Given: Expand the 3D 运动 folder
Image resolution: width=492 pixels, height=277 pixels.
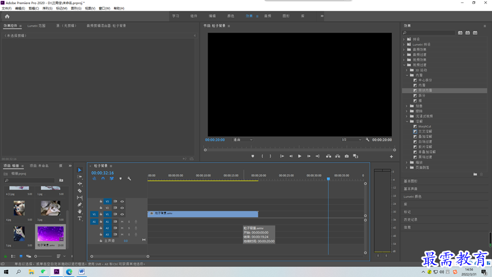Looking at the screenshot, I should click(x=407, y=71).
